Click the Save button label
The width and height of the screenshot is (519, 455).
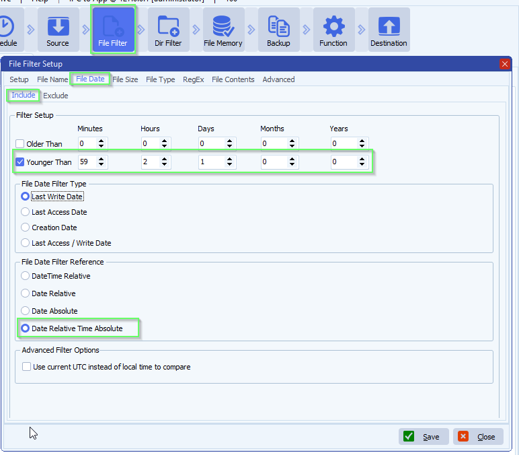(x=431, y=437)
